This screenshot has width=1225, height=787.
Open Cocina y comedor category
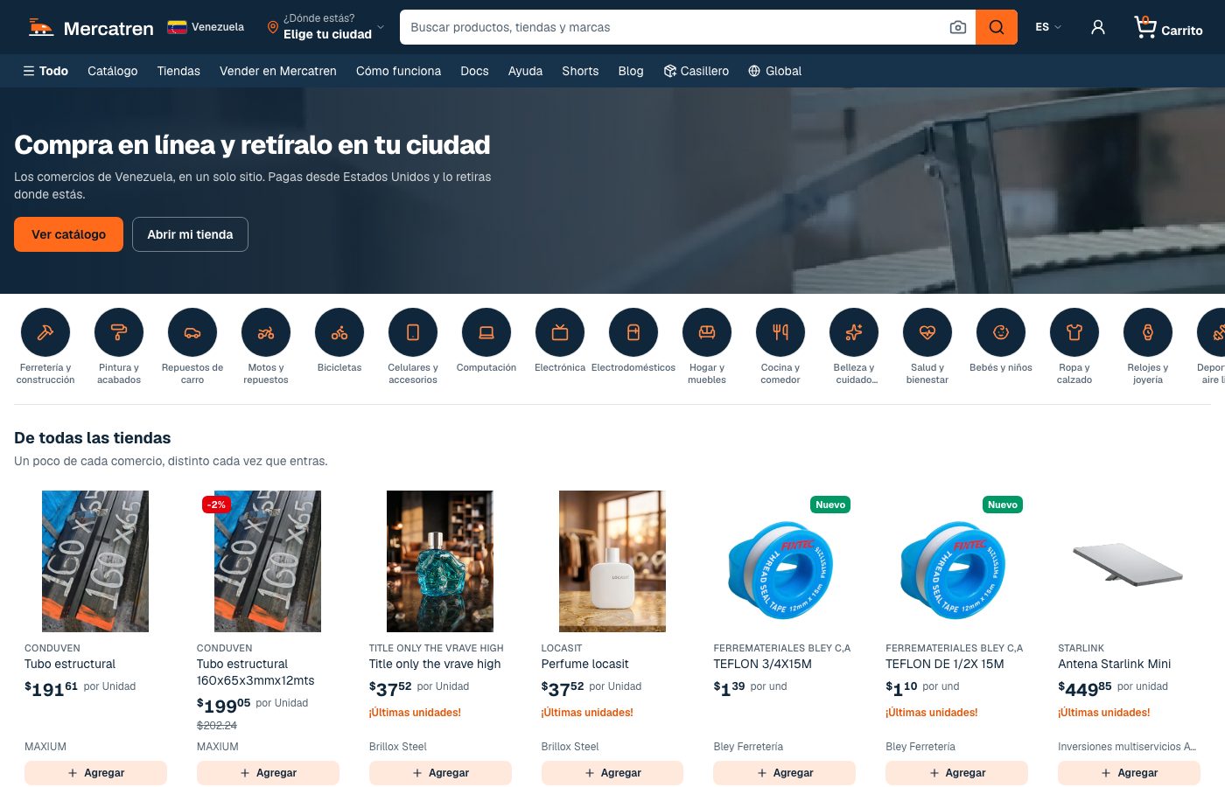click(780, 346)
